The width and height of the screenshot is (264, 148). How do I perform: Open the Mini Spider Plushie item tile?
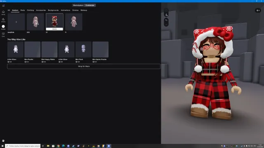100,49
